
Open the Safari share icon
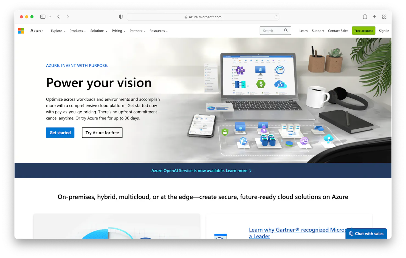point(365,16)
